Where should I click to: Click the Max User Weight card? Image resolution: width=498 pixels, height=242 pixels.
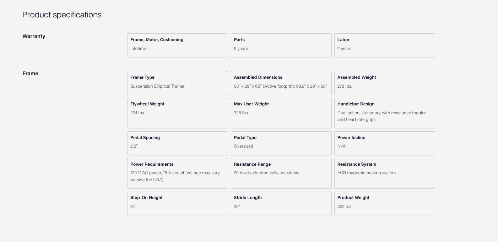pos(281,113)
